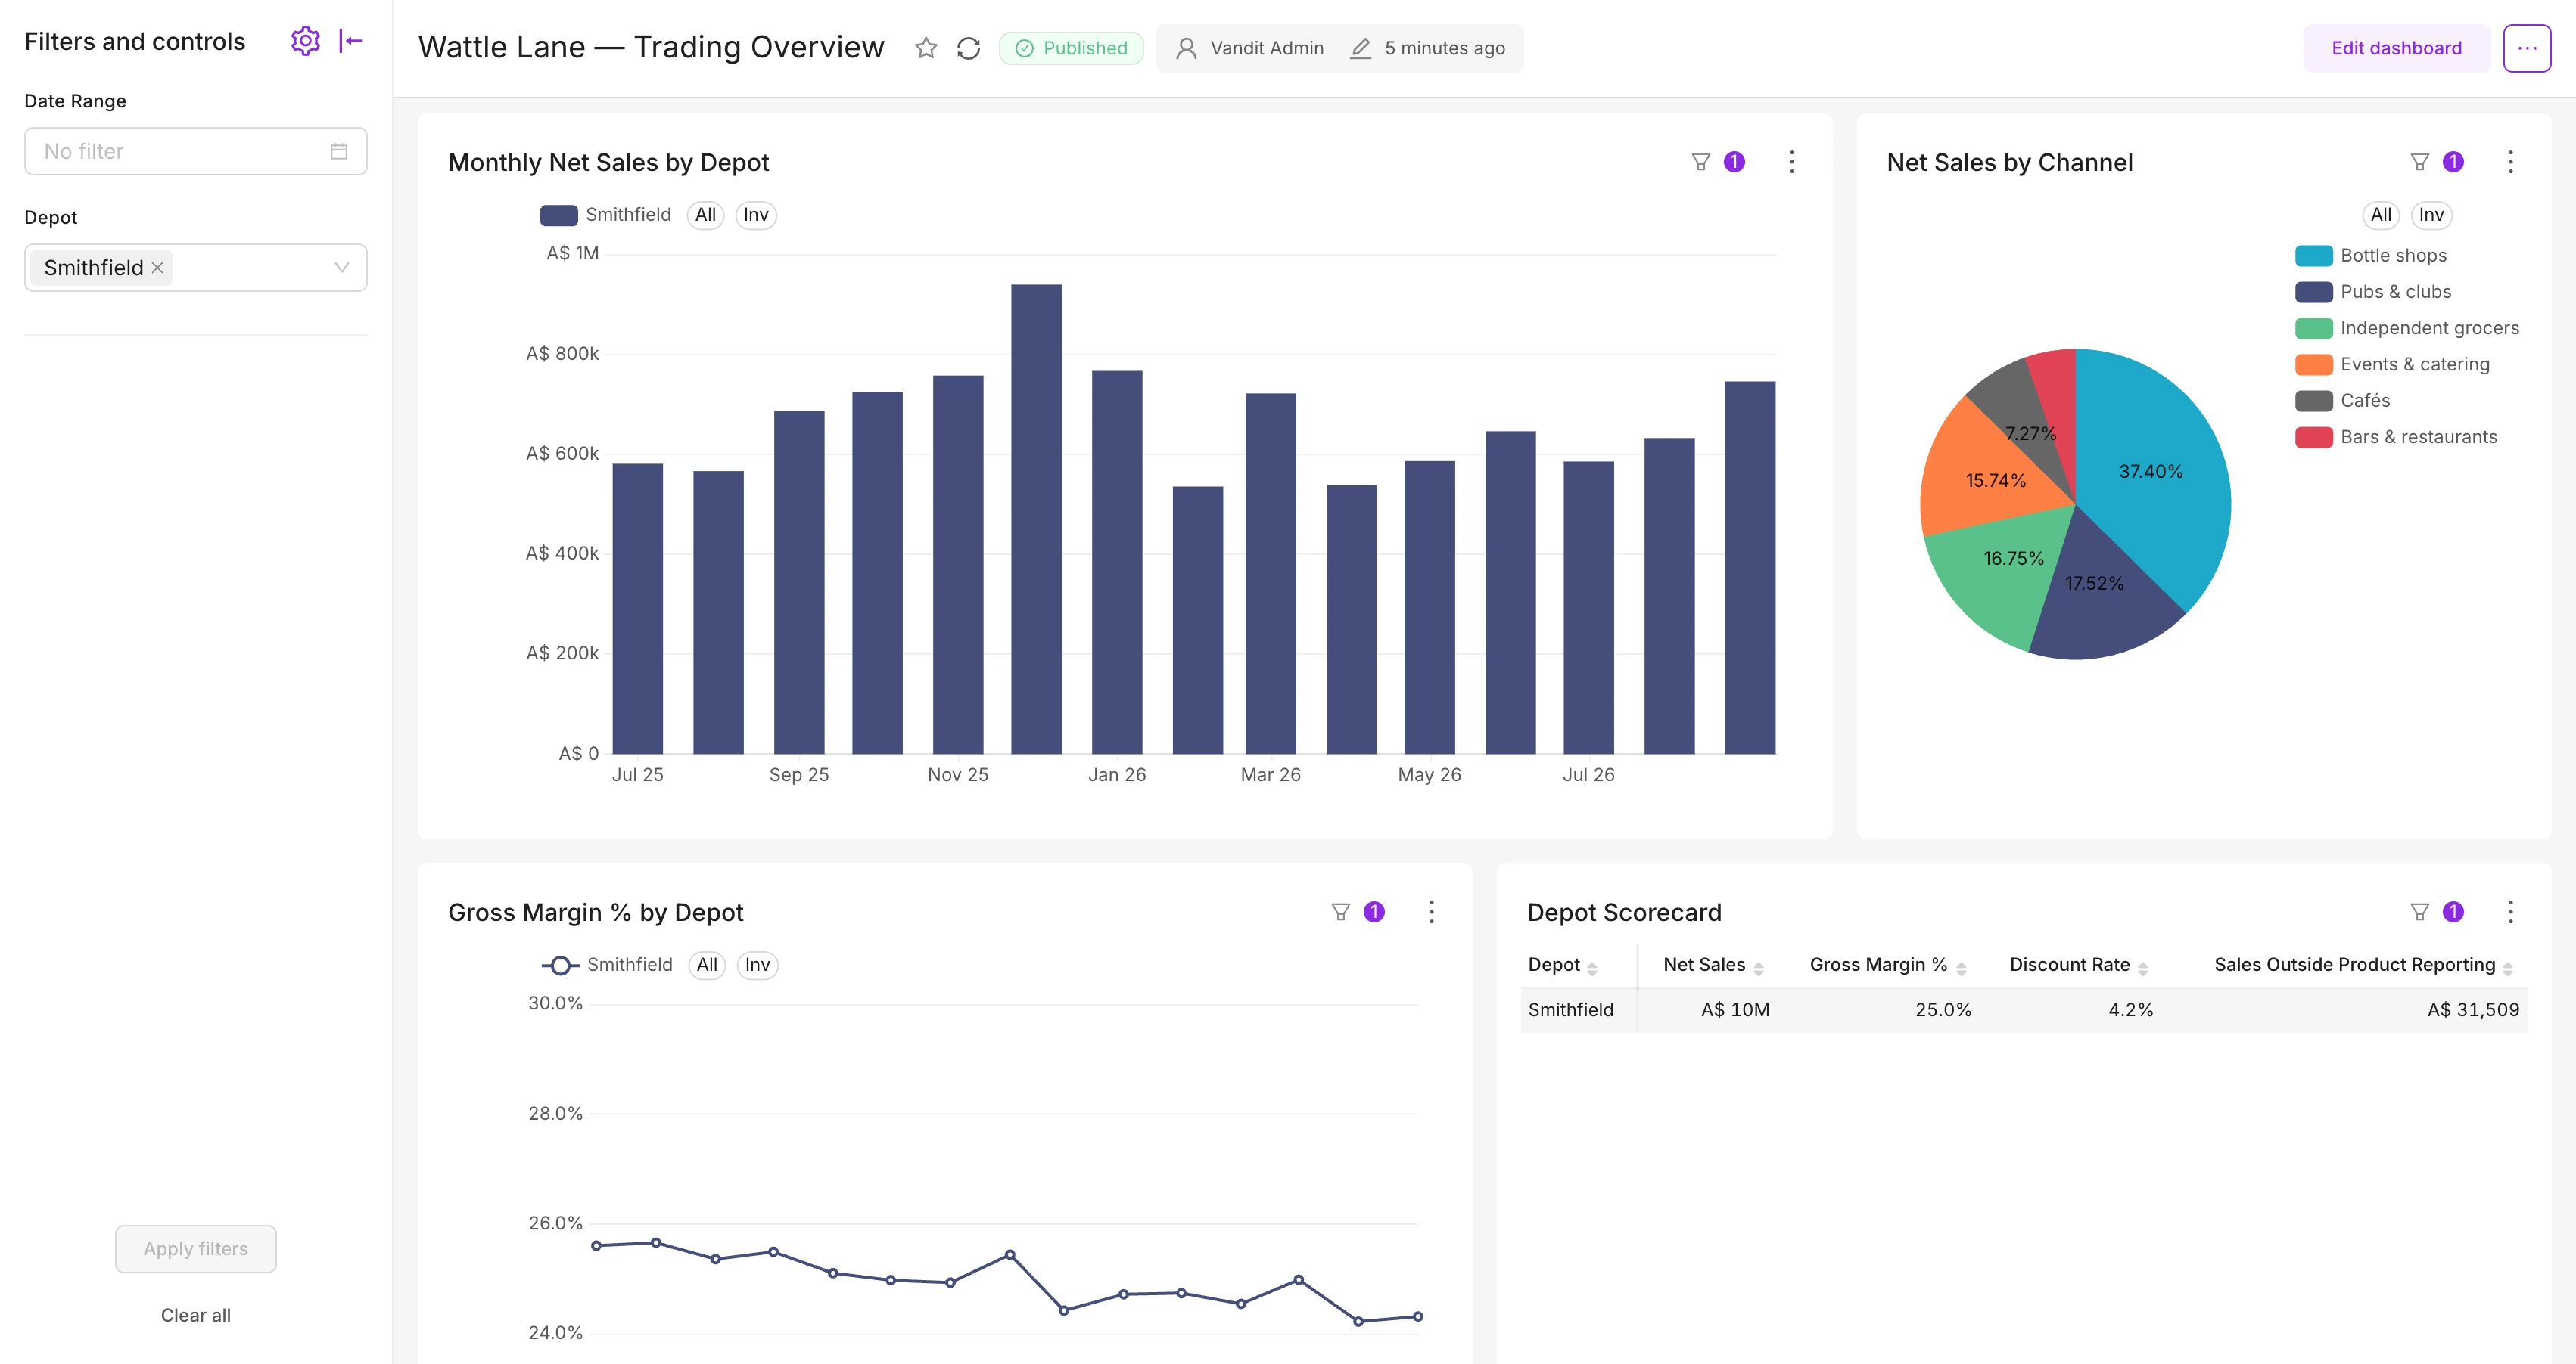Toggle Smithfield series in Monthly Net Sales legend
Viewport: 2576px width, 1364px height.
(x=605, y=215)
